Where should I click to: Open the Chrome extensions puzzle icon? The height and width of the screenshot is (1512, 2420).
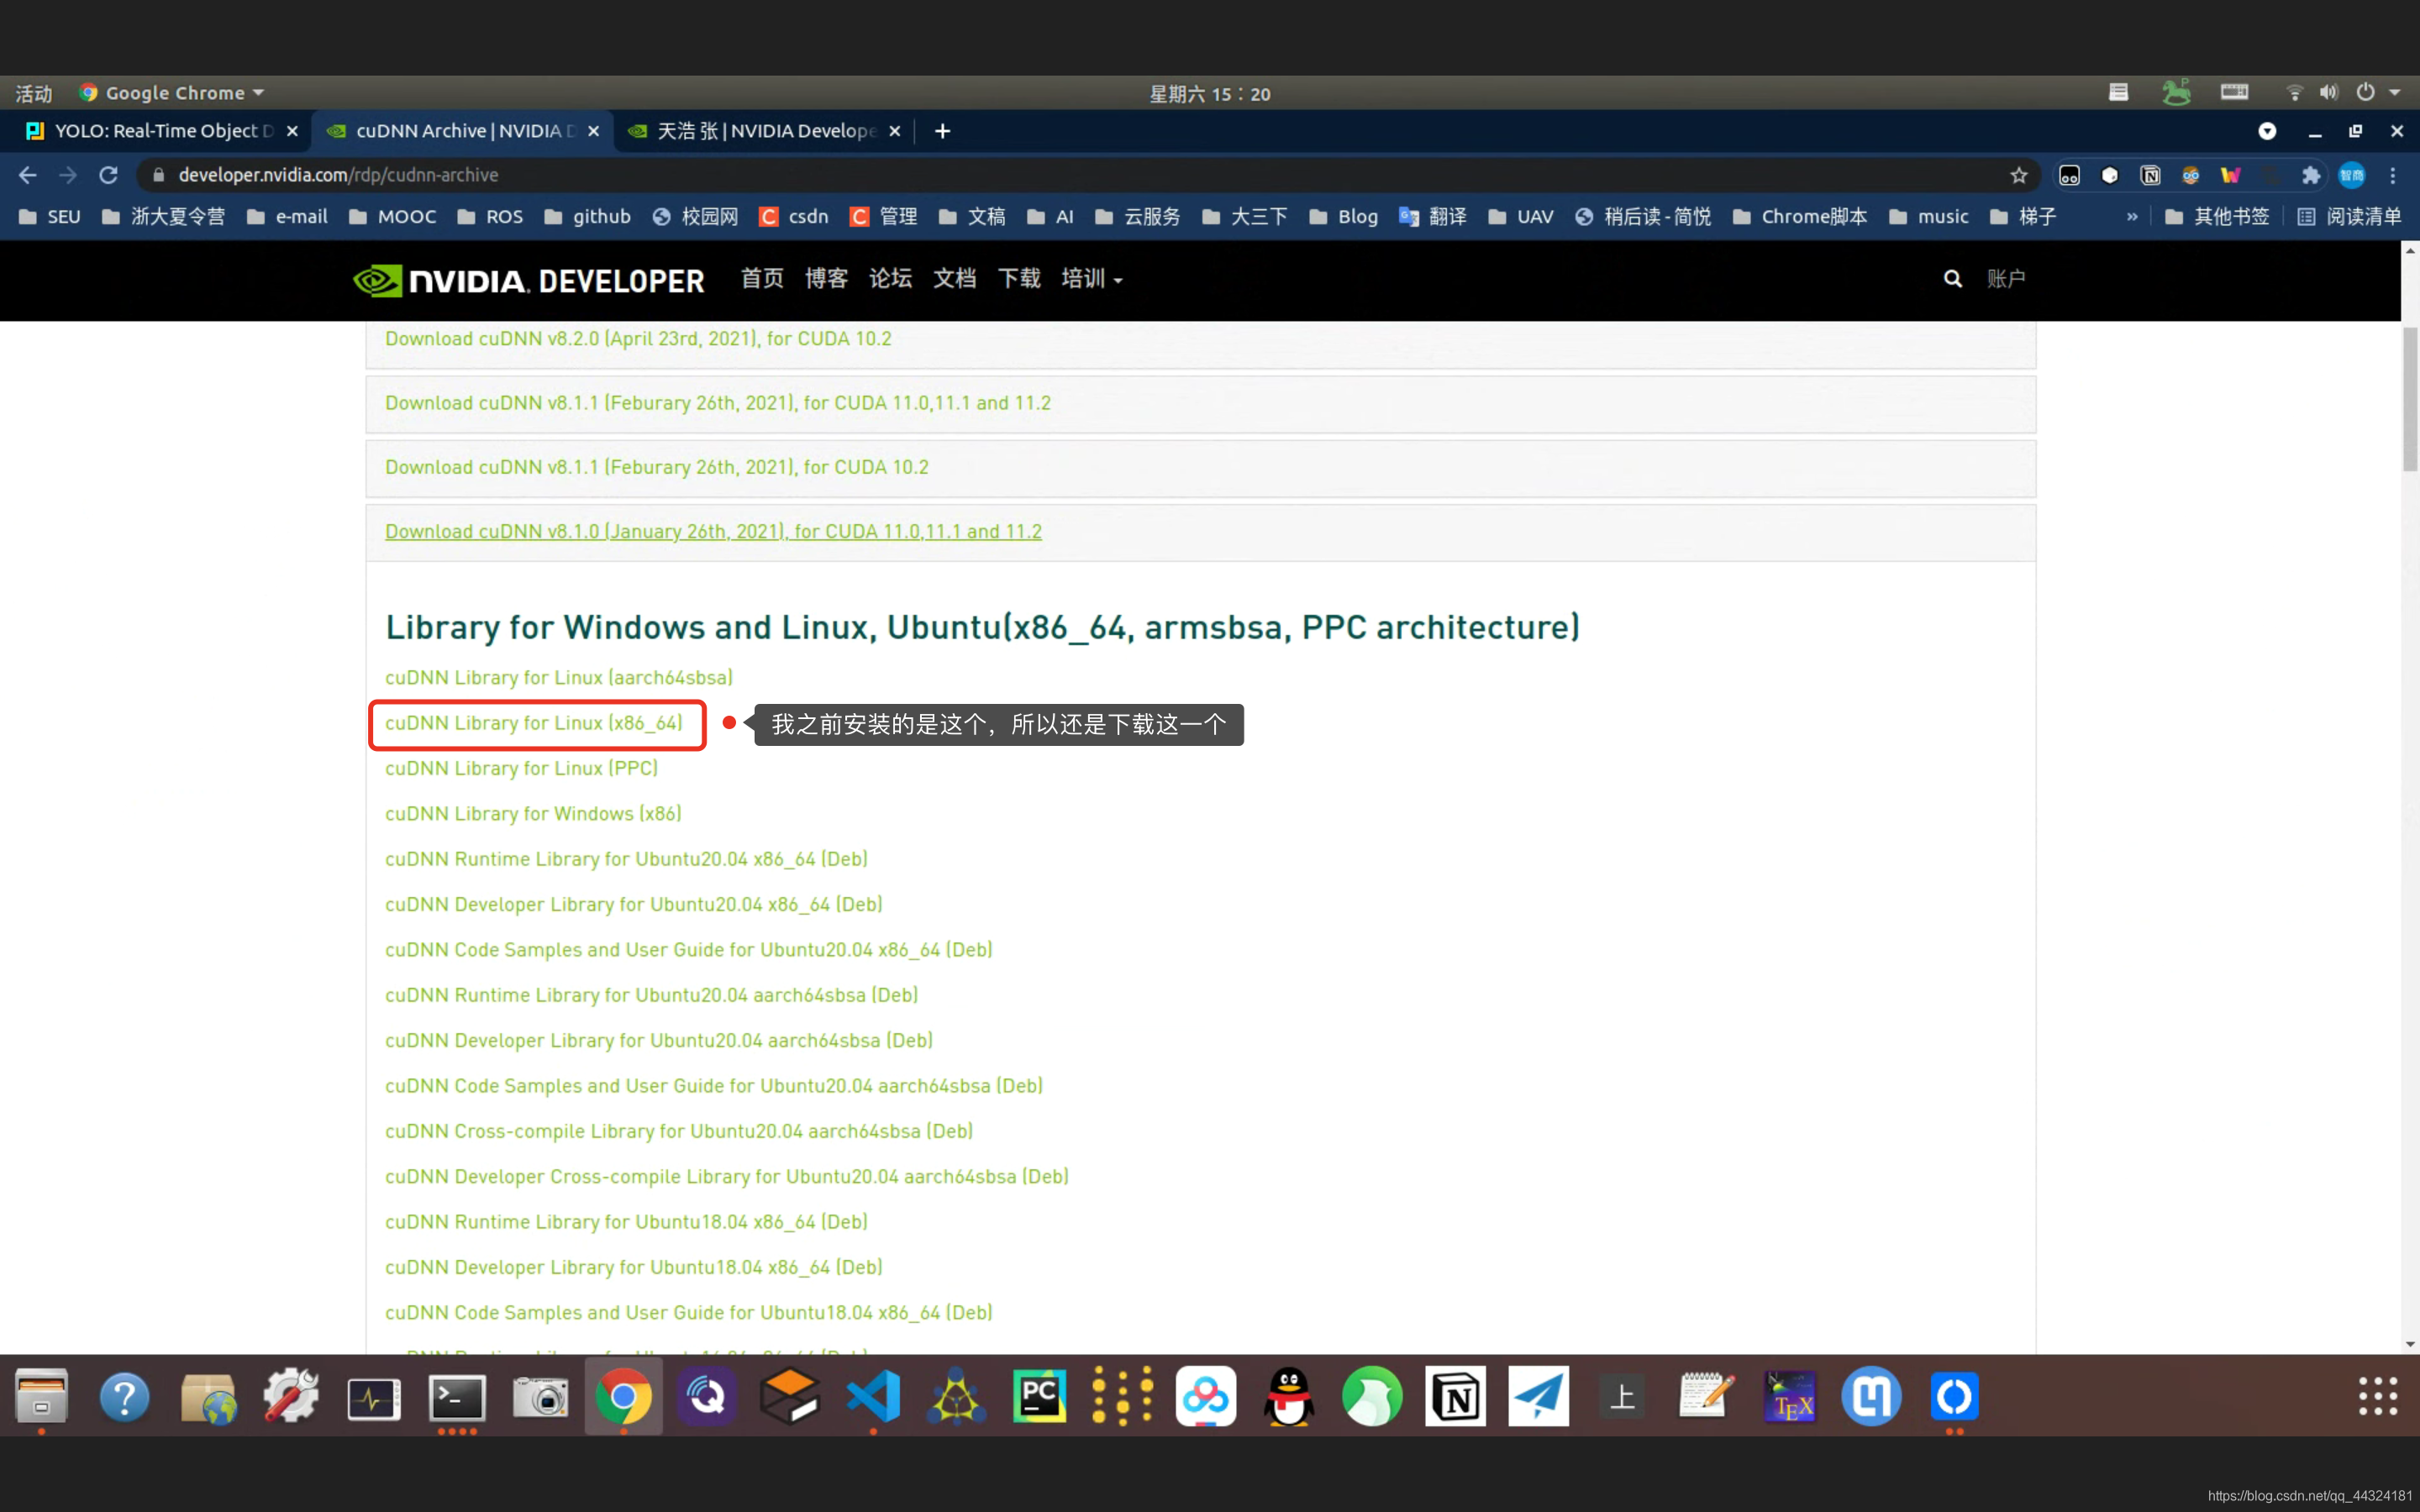click(x=2310, y=175)
